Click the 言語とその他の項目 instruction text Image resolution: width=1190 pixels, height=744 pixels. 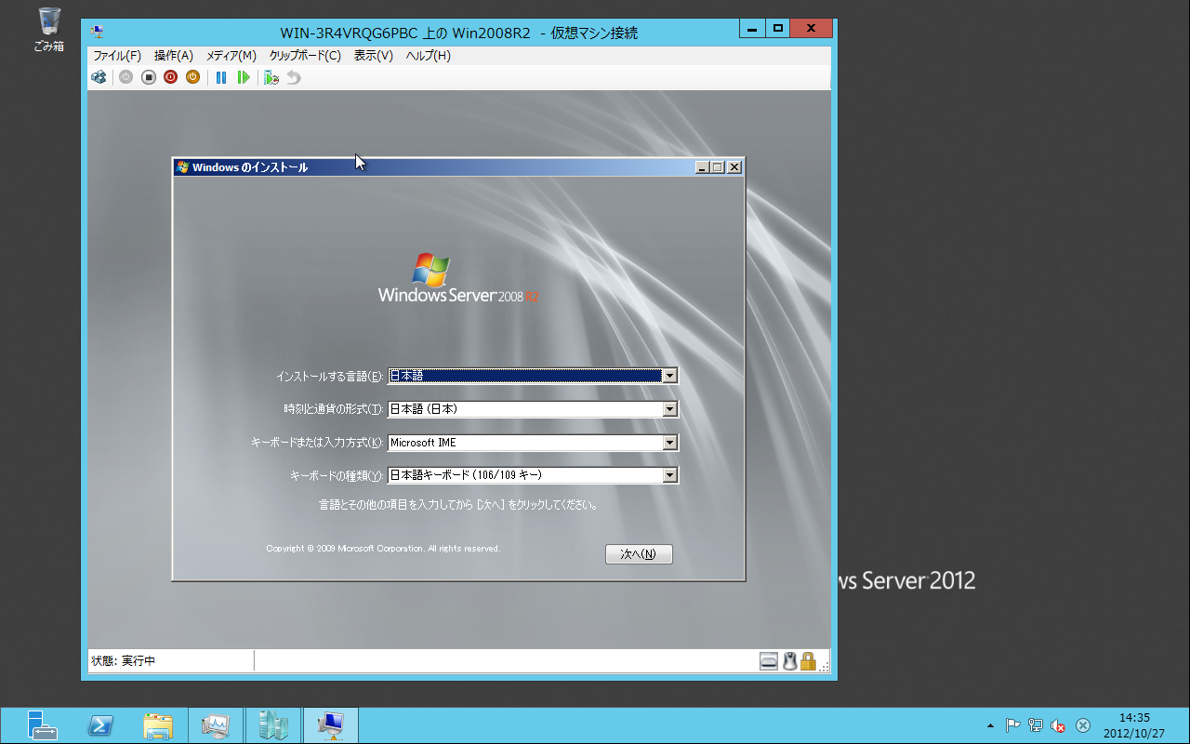tap(458, 506)
